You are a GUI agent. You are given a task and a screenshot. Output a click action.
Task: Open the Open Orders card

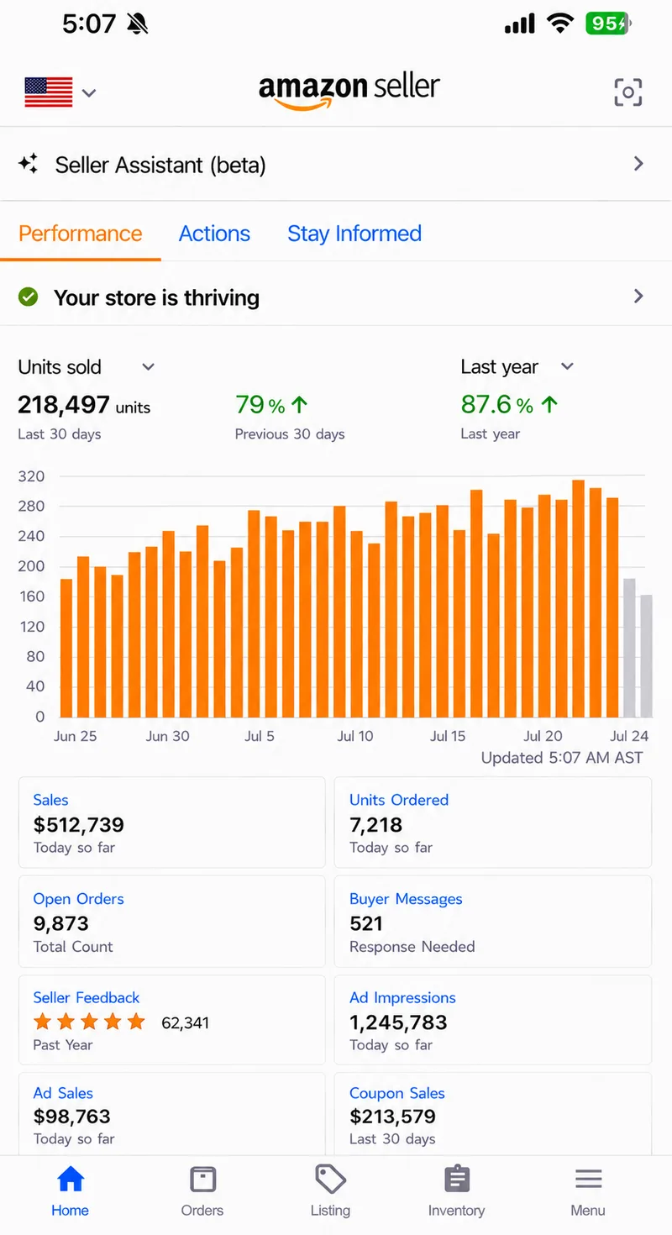tap(171, 921)
